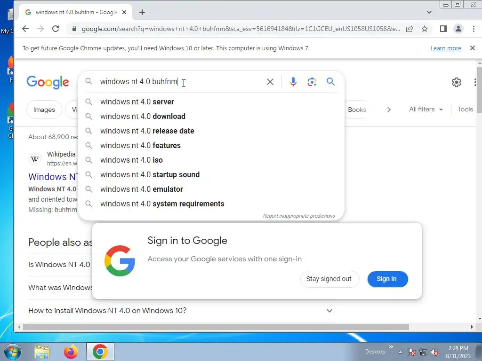
Task: Open Chrome three-dot menu
Action: pos(474,29)
